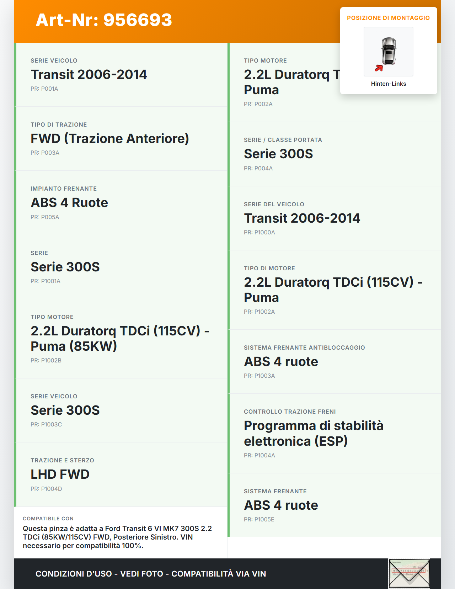The height and width of the screenshot is (589, 455).
Task: Click the Posizione di Montaggio heading
Action: pyautogui.click(x=388, y=18)
